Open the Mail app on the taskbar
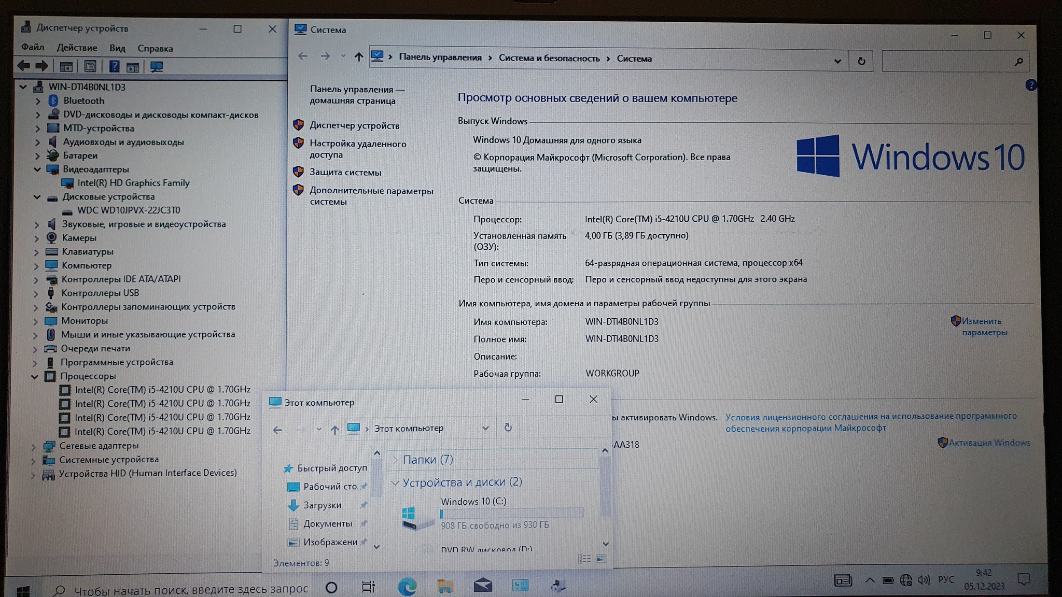Image resolution: width=1062 pixels, height=597 pixels. tap(483, 586)
